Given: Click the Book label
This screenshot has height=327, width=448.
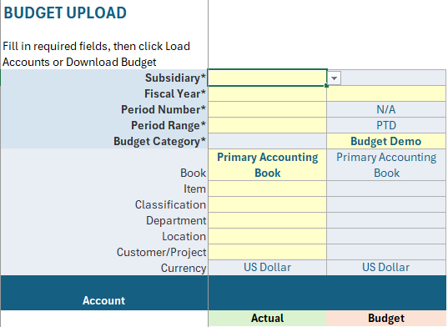Looking at the screenshot, I should 193,173.
